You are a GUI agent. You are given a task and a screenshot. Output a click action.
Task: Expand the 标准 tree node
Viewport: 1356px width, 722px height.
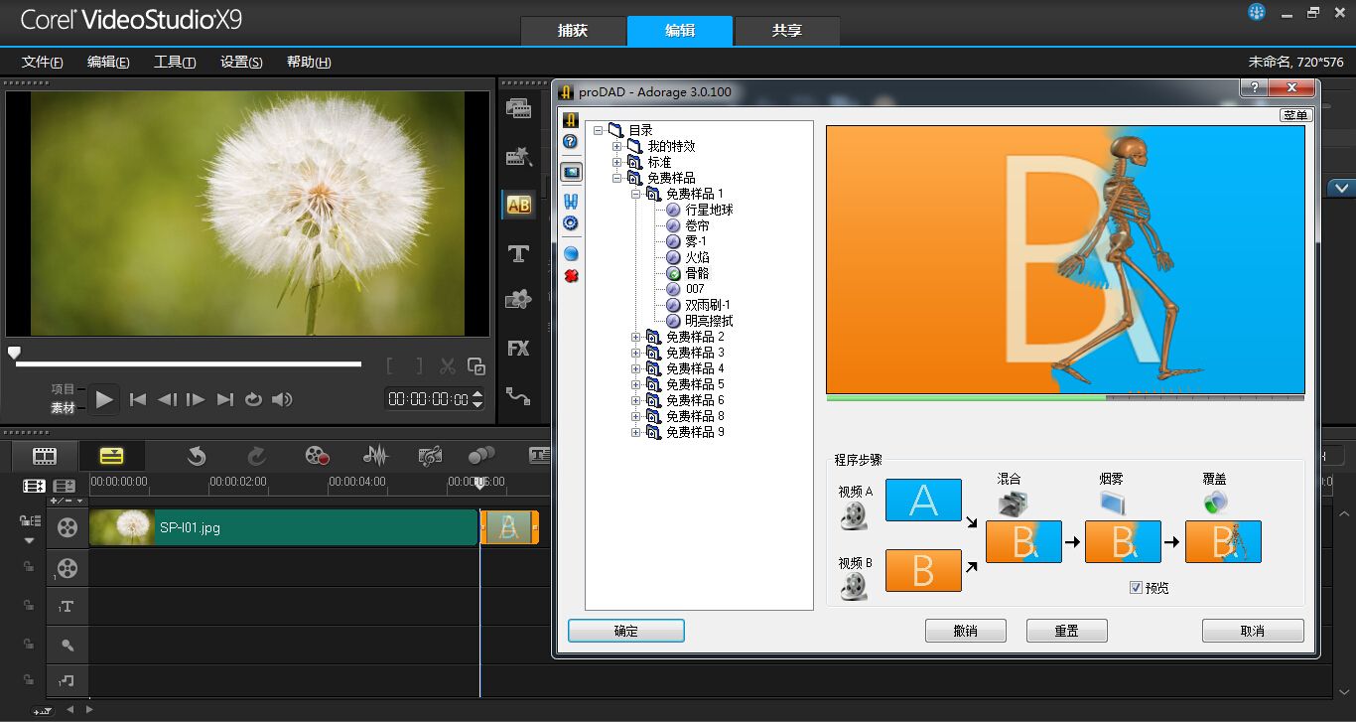point(617,162)
